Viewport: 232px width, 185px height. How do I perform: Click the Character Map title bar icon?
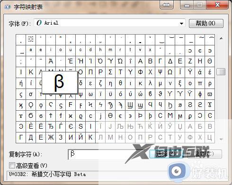(7, 7)
